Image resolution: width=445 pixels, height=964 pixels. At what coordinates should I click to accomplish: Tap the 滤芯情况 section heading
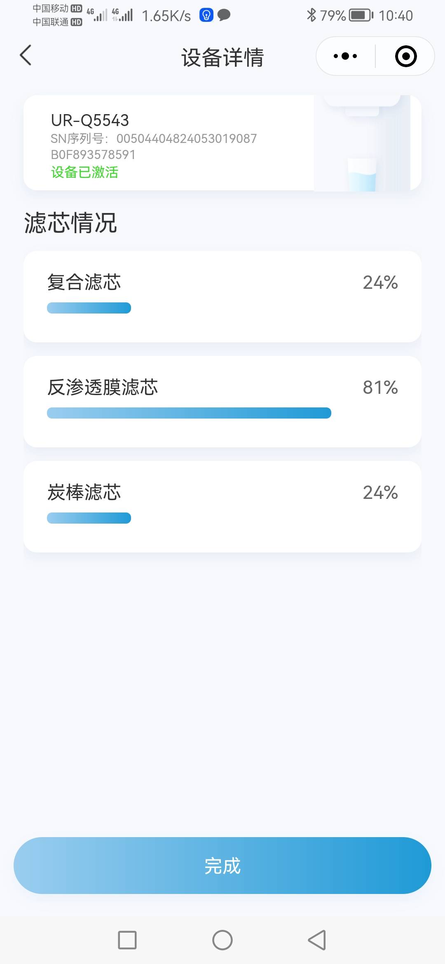[x=70, y=223]
